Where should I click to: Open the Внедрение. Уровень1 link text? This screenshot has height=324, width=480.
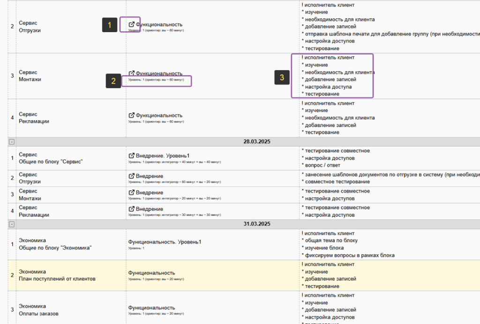coord(163,155)
